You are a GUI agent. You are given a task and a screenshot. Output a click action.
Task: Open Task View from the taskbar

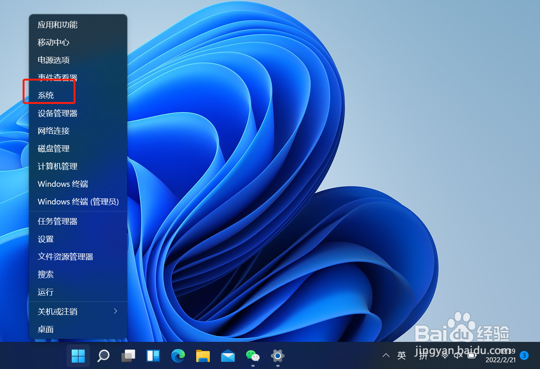[128, 355]
